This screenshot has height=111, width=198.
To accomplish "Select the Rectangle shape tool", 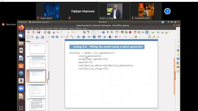I will pyautogui.click(x=53, y=37).
